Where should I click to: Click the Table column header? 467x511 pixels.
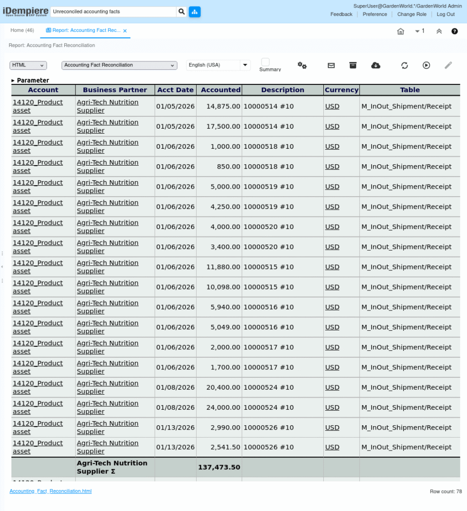[410, 90]
